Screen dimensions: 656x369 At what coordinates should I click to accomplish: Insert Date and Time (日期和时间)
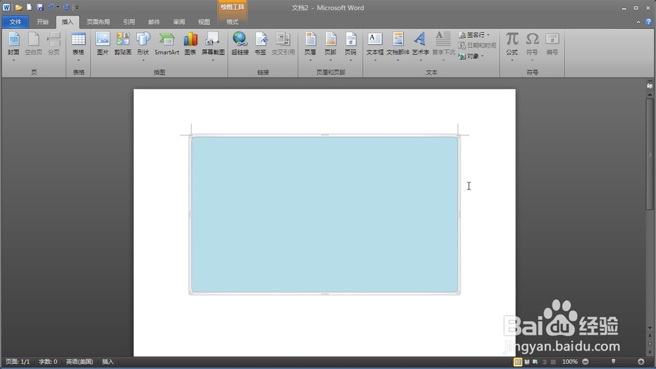tap(478, 45)
